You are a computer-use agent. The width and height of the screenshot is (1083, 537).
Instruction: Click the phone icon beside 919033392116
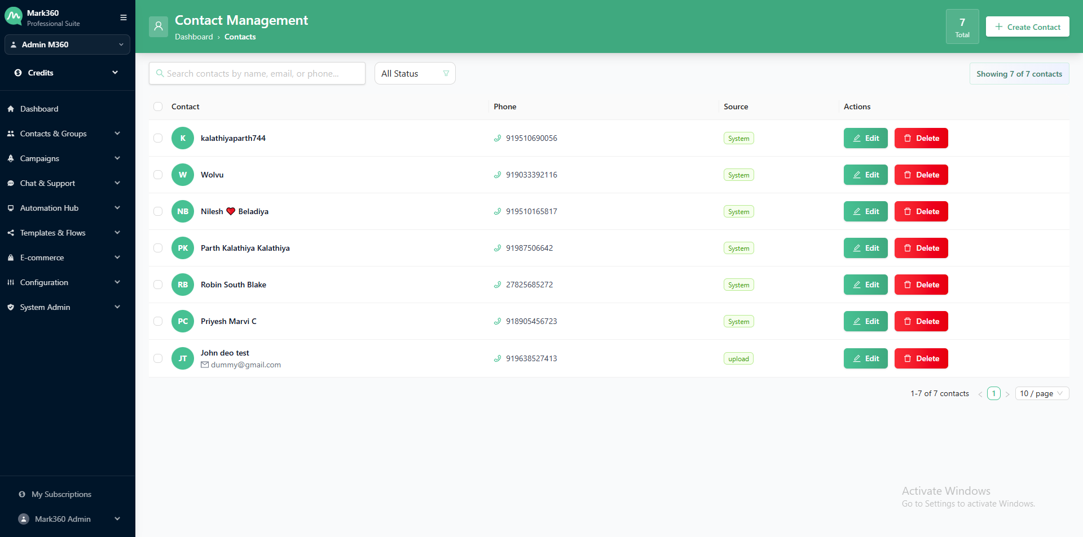[498, 175]
